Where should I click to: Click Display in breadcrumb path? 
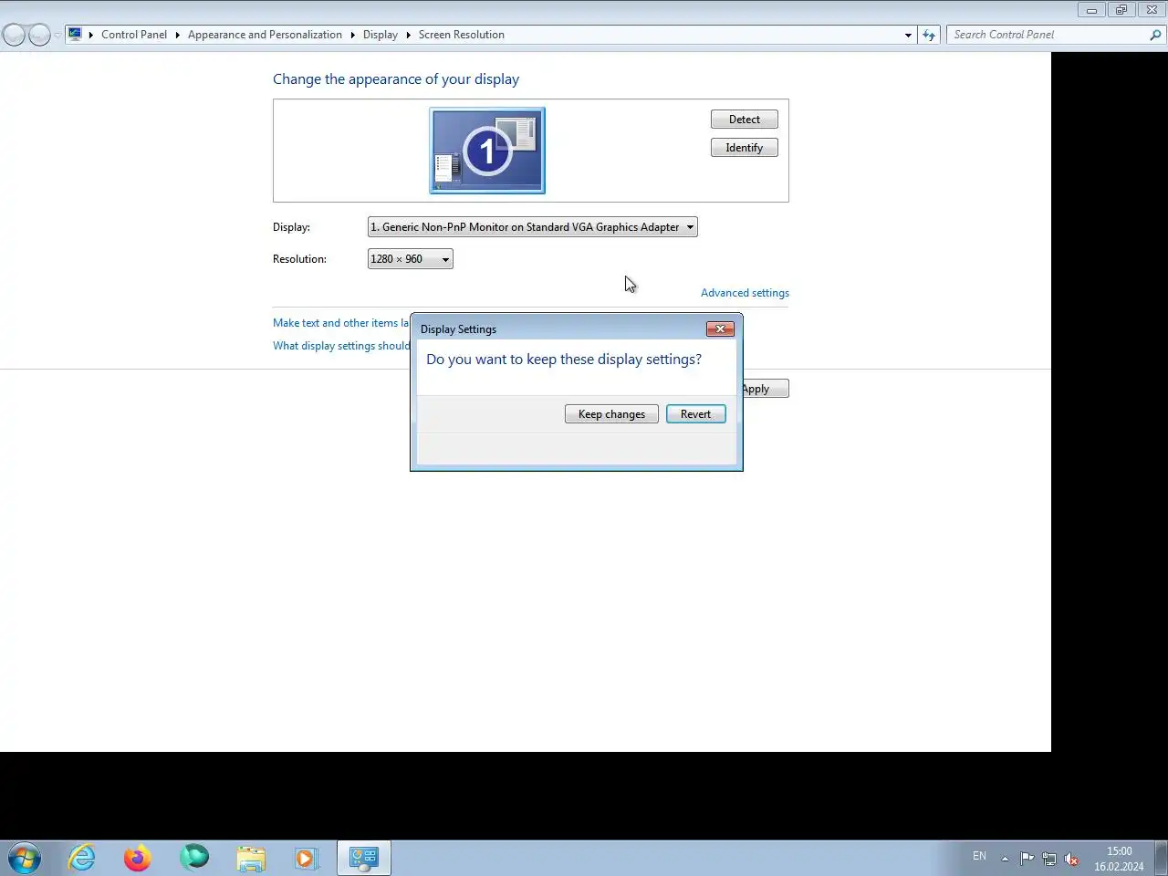(381, 35)
